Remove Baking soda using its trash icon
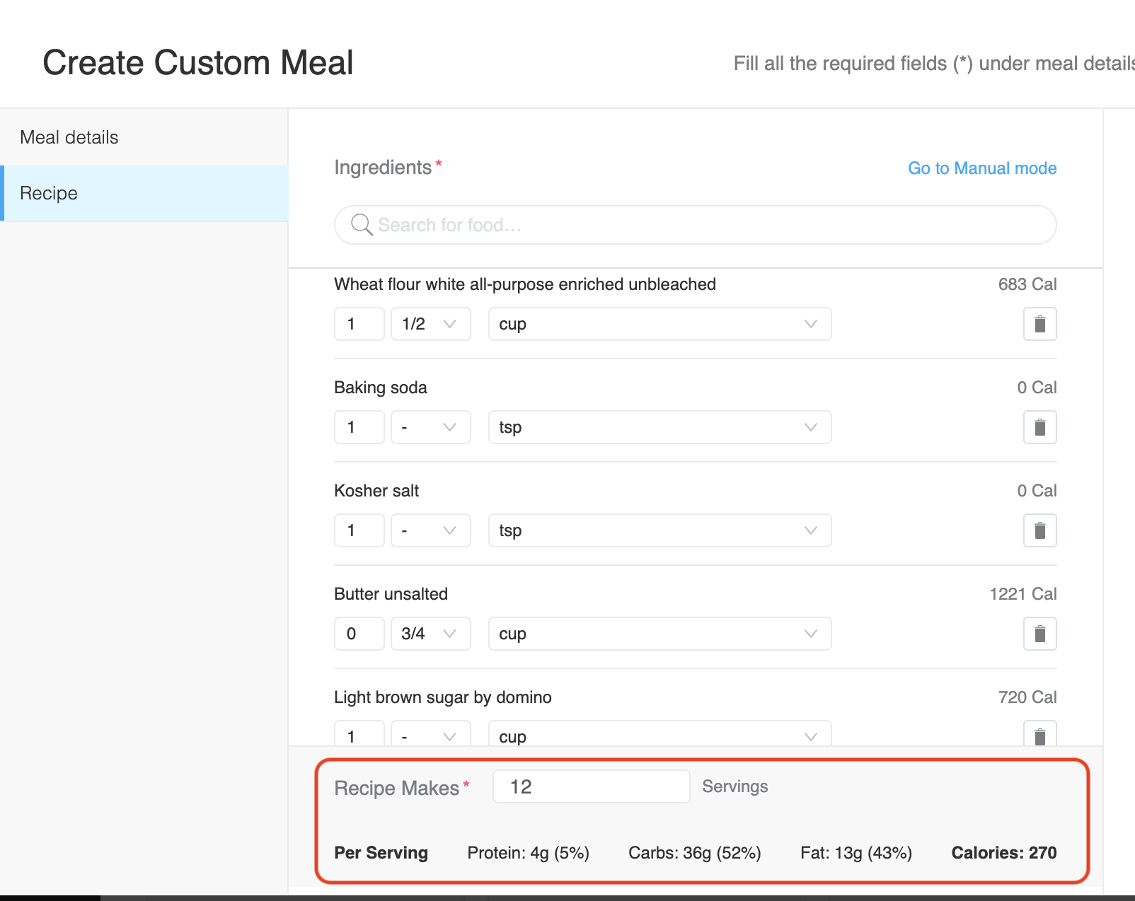 pos(1039,427)
